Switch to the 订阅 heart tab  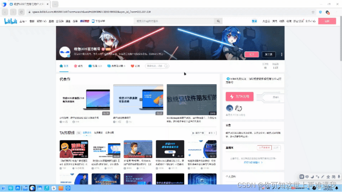pos(135,66)
